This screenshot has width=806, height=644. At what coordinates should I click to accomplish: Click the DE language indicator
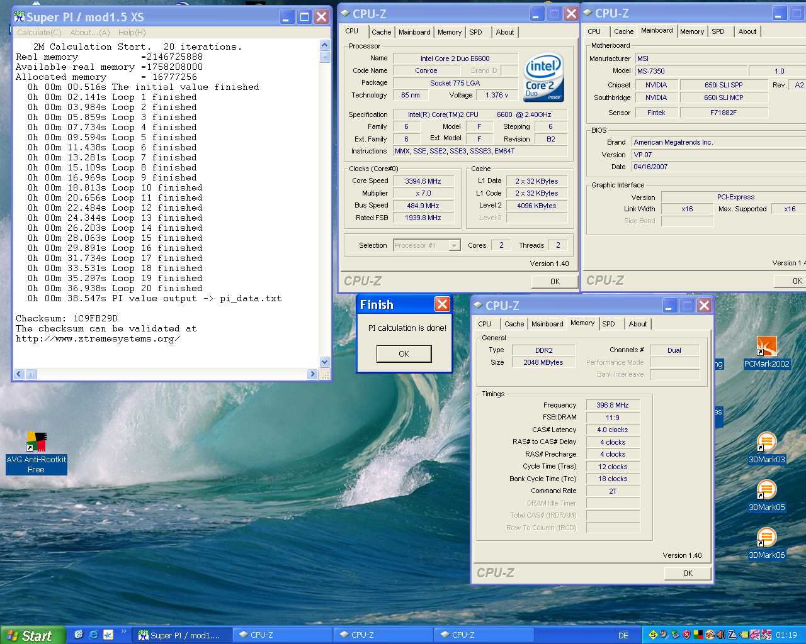(623, 635)
